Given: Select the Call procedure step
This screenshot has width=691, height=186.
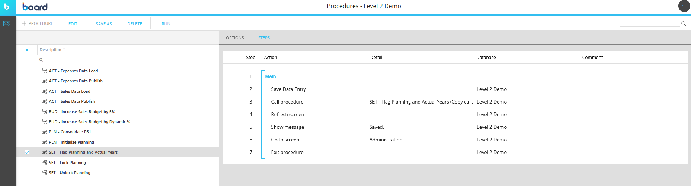Looking at the screenshot, I should click(287, 102).
